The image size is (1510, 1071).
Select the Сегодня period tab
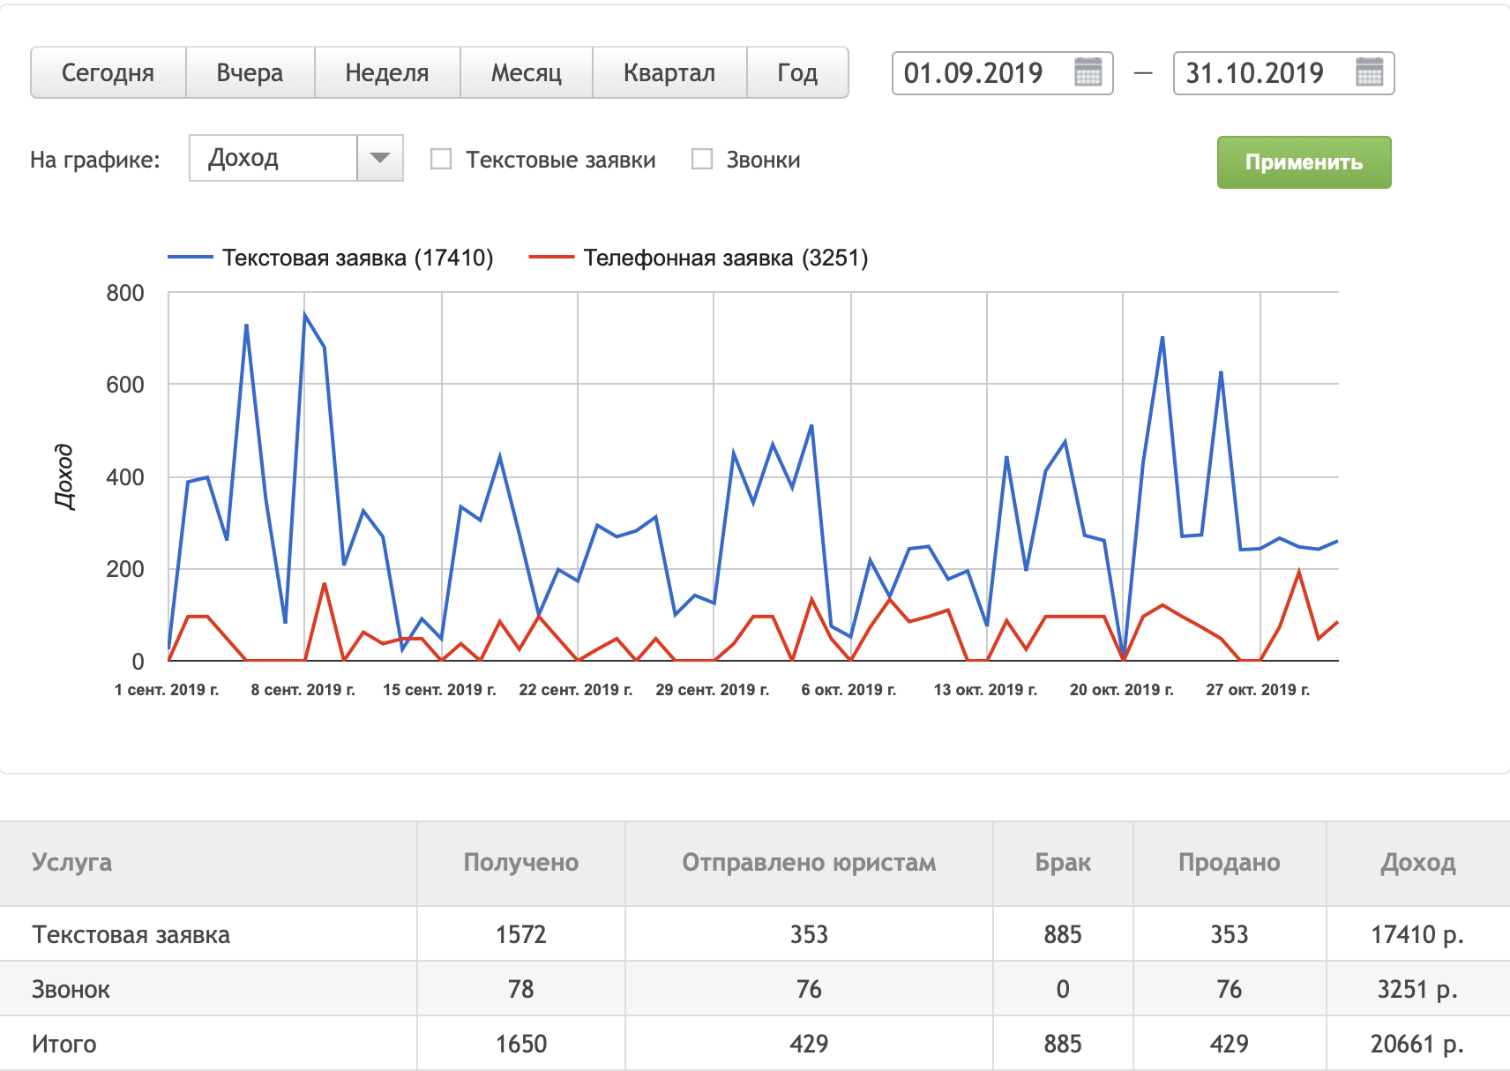point(108,72)
